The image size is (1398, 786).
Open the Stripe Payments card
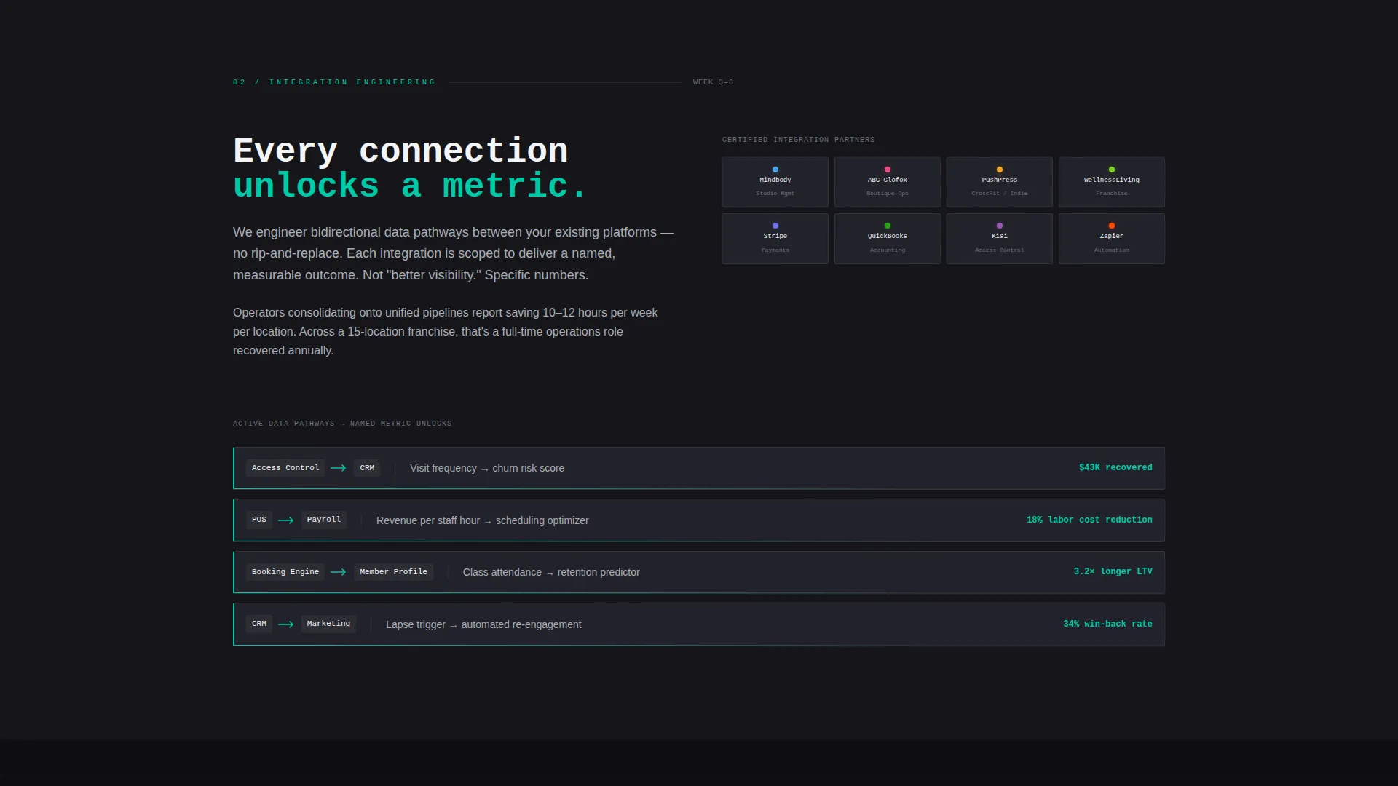tap(775, 239)
